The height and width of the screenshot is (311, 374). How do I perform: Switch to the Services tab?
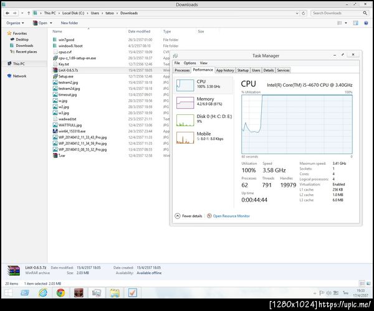[x=283, y=71]
